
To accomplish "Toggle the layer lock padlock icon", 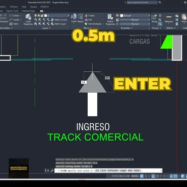I will pos(42,15).
